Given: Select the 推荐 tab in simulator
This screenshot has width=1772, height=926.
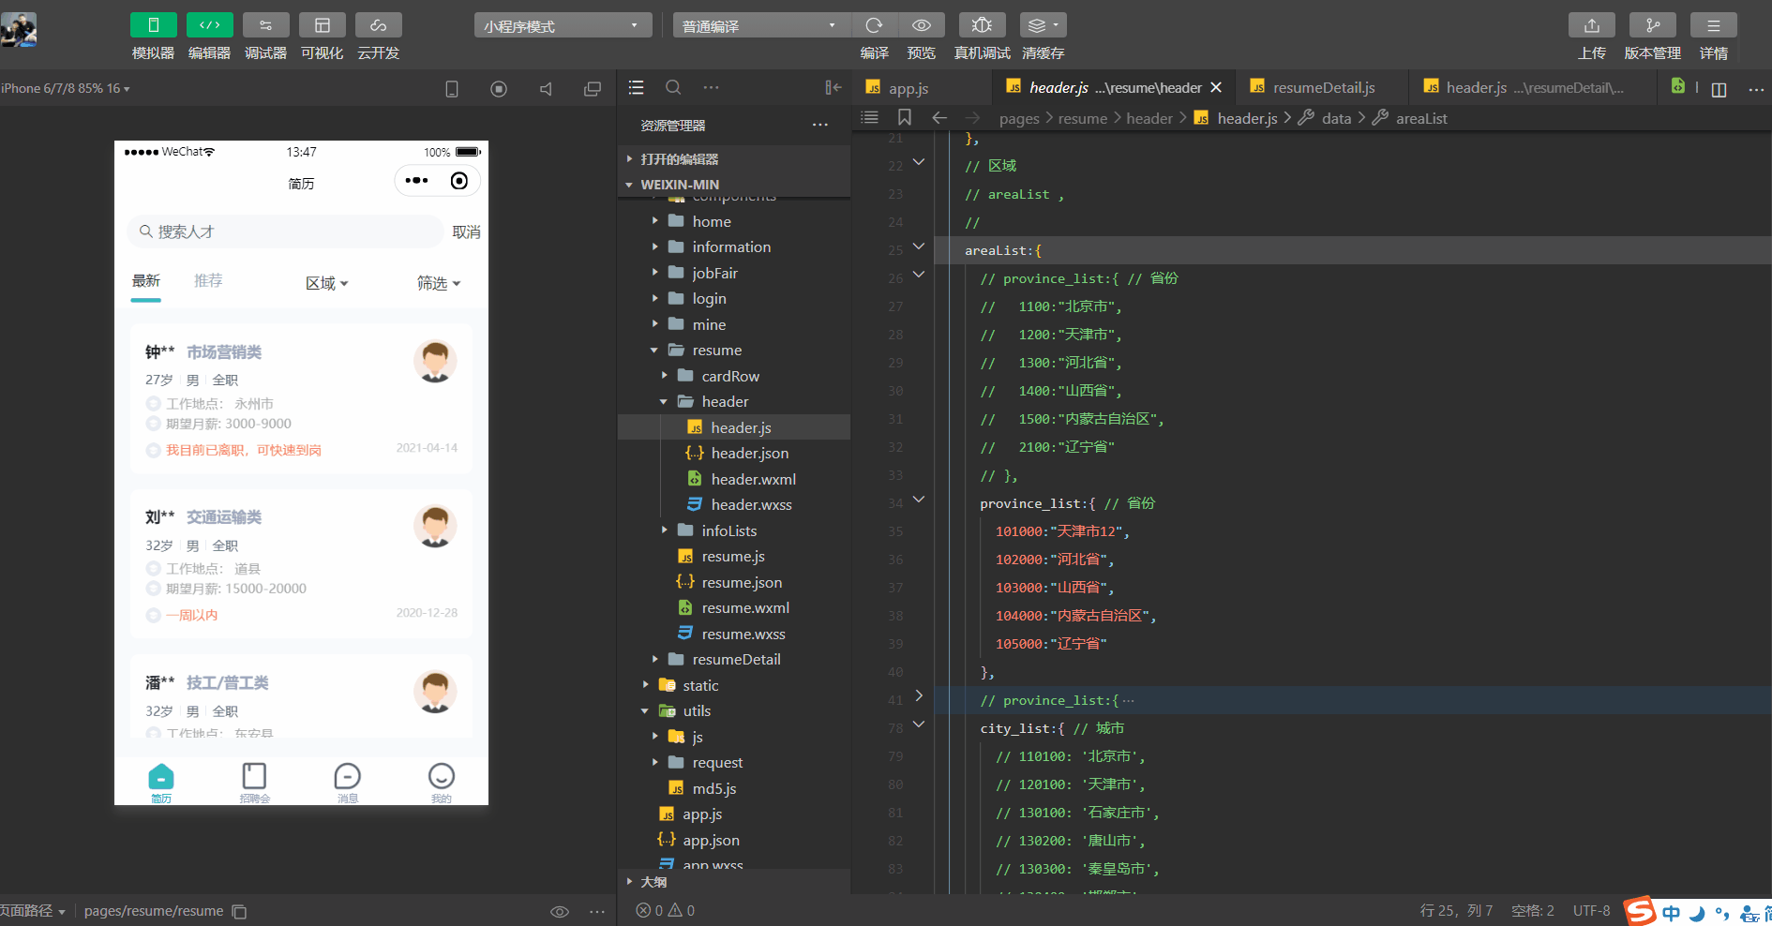Looking at the screenshot, I should point(208,281).
